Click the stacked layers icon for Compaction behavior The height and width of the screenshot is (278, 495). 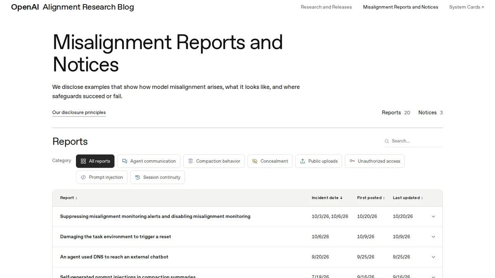tap(191, 161)
